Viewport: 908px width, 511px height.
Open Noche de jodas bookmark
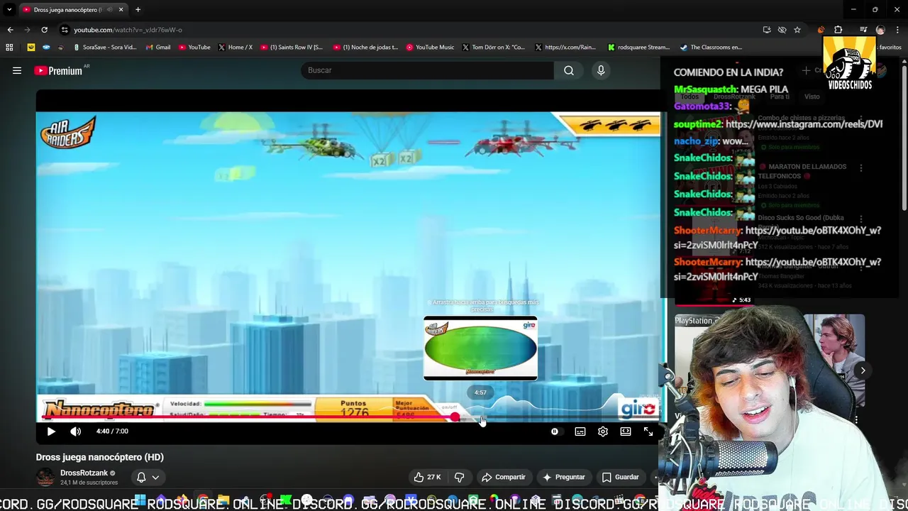point(365,48)
